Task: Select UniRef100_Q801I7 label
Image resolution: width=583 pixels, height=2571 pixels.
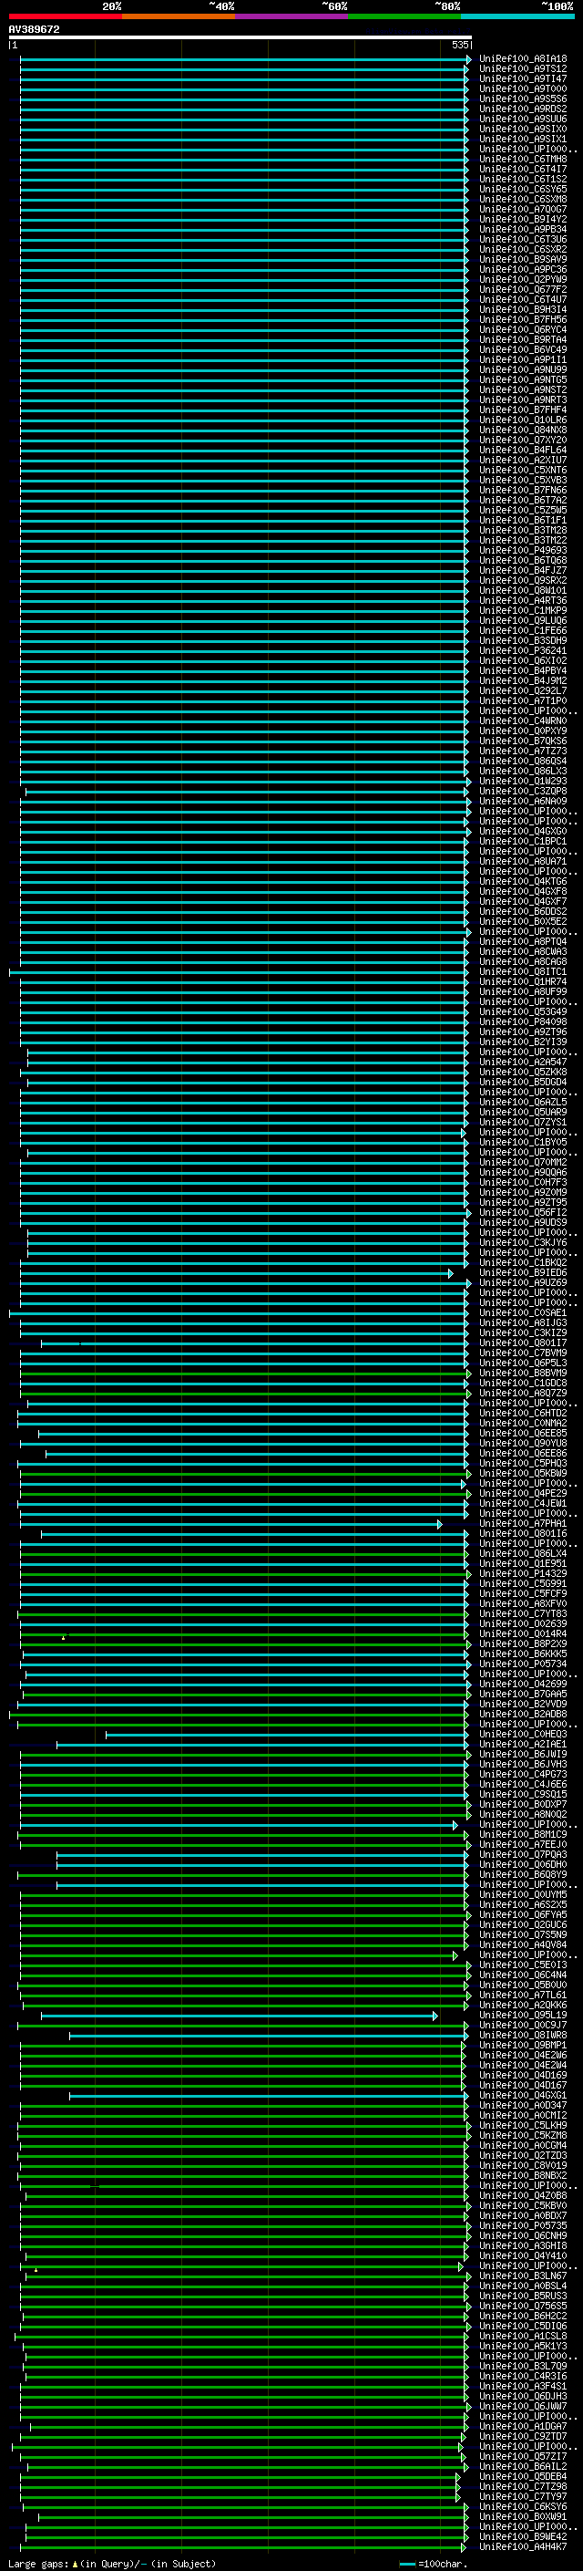Action: coord(523,1343)
